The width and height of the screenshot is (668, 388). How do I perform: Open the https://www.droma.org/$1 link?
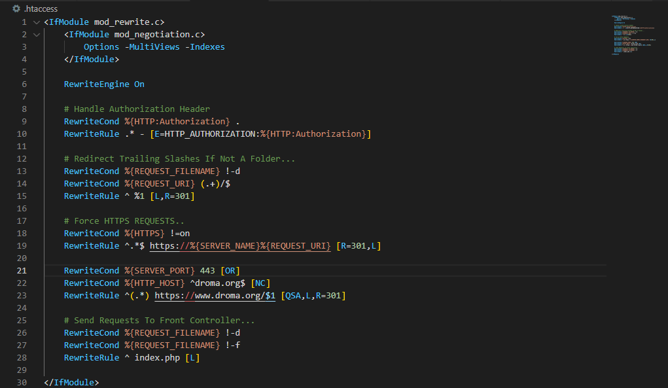coord(215,296)
